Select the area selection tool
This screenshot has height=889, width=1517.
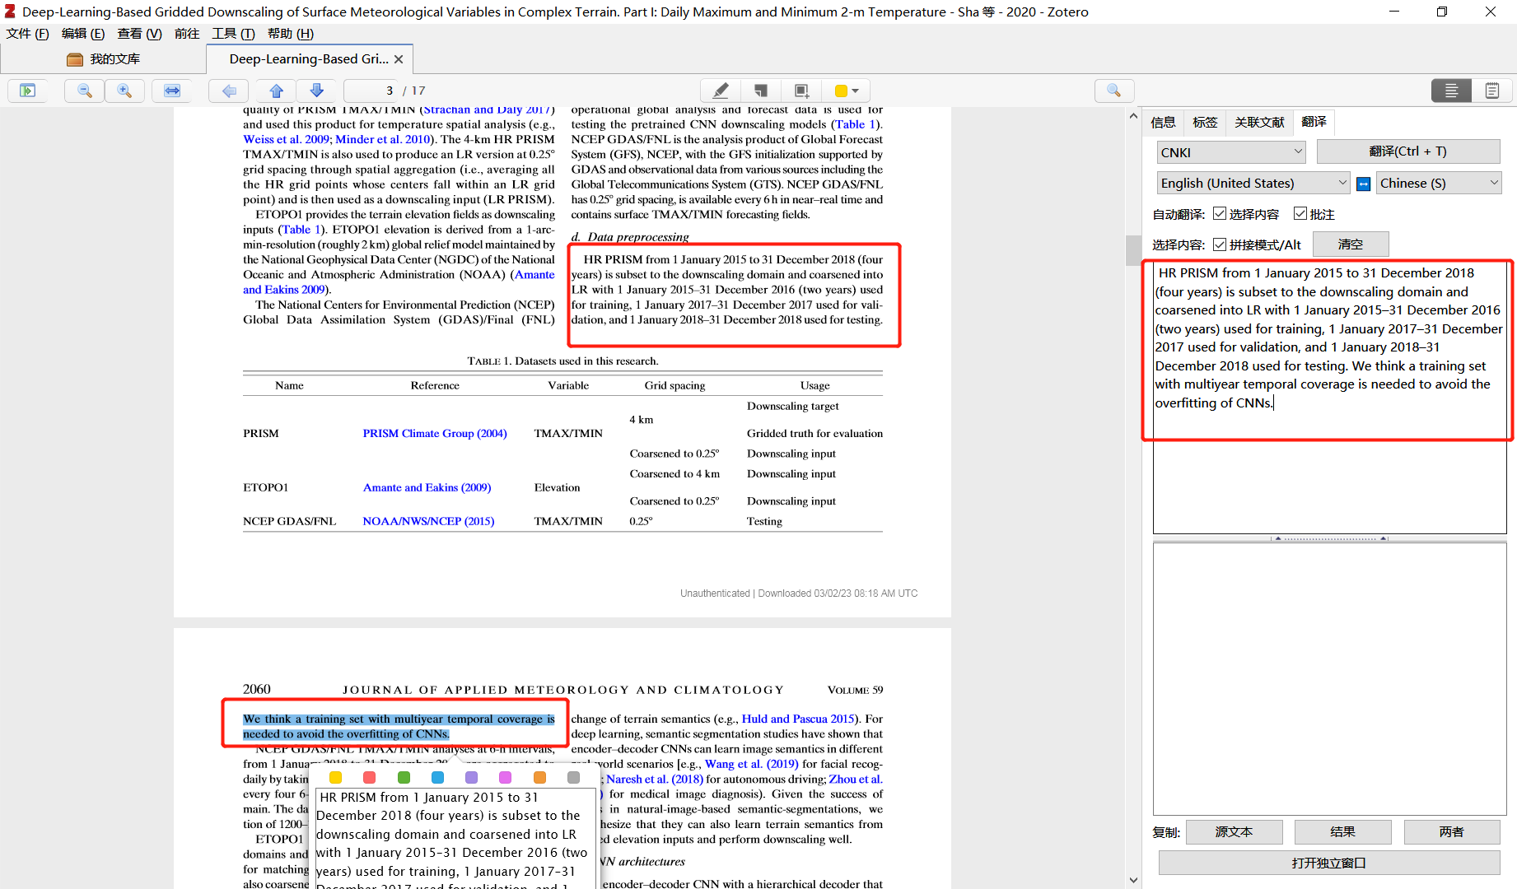(x=801, y=91)
